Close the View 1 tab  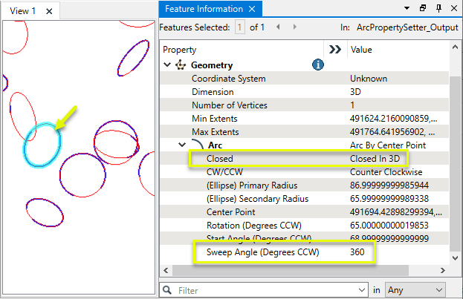48,11
